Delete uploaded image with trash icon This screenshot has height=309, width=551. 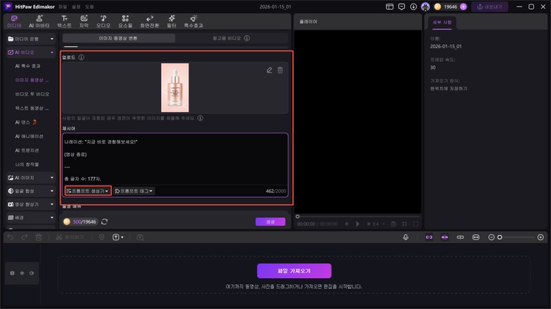(x=280, y=70)
